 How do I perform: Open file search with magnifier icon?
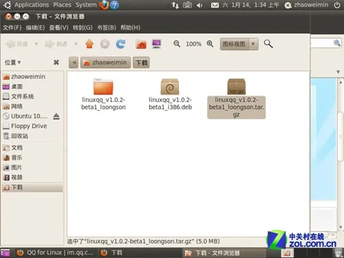click(x=268, y=43)
